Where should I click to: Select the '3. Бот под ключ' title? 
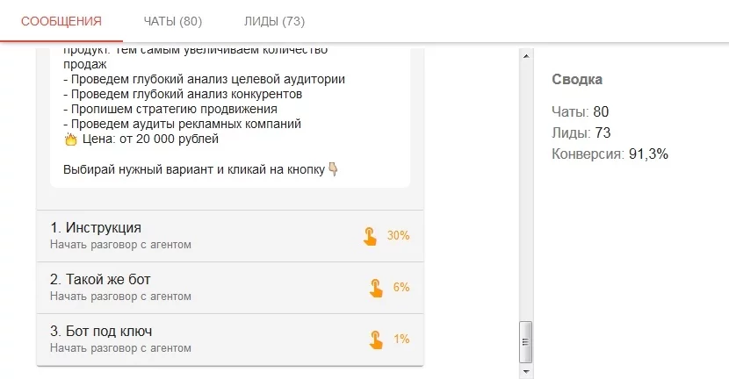click(103, 332)
